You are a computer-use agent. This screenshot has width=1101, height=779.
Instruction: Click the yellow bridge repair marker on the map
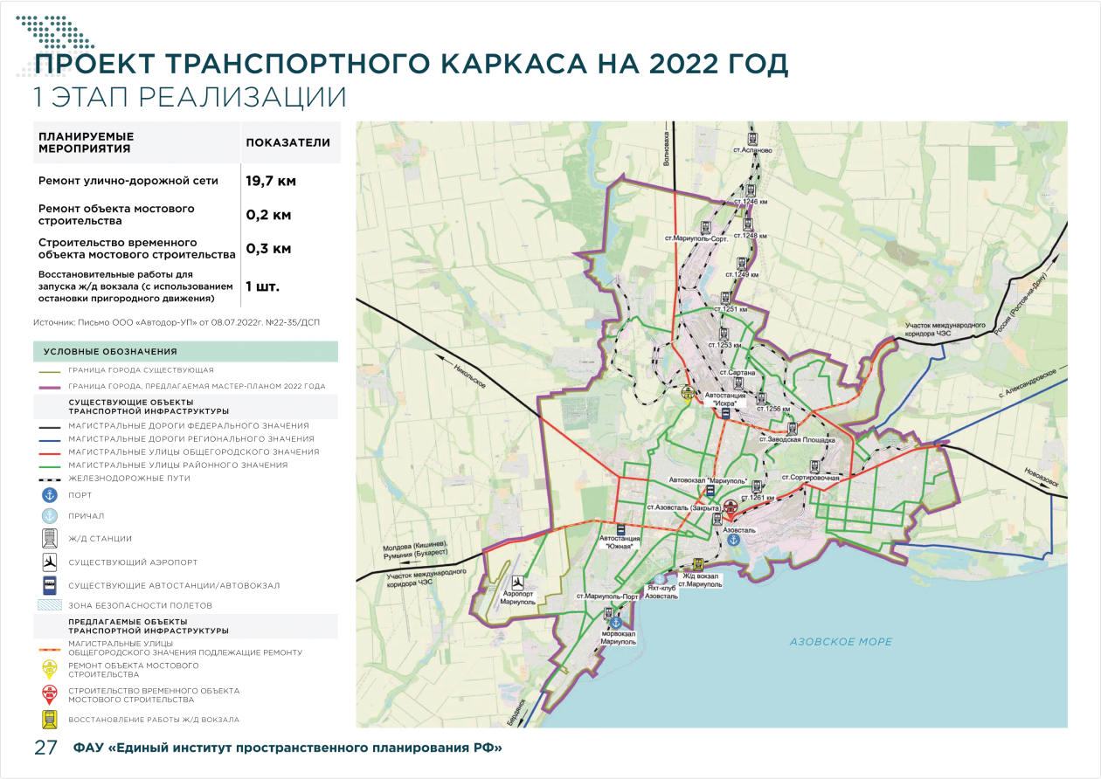tap(688, 392)
